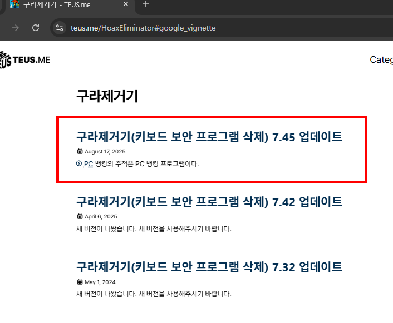Click excerpt text under 7.32 post
This screenshot has width=393, height=323.
point(154,294)
